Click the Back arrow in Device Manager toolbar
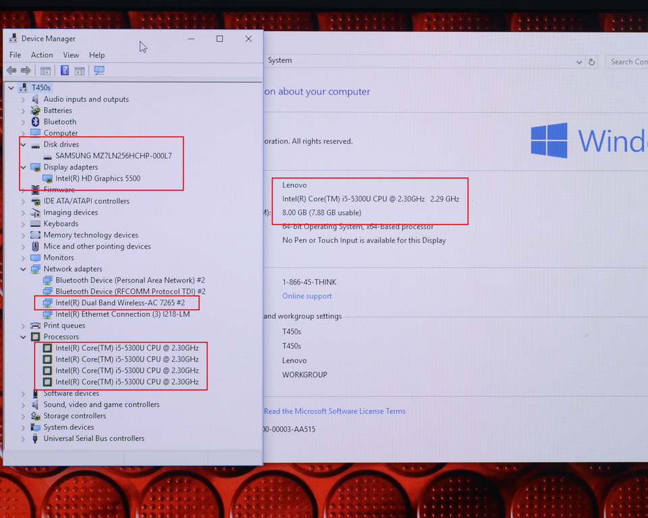 [x=11, y=71]
